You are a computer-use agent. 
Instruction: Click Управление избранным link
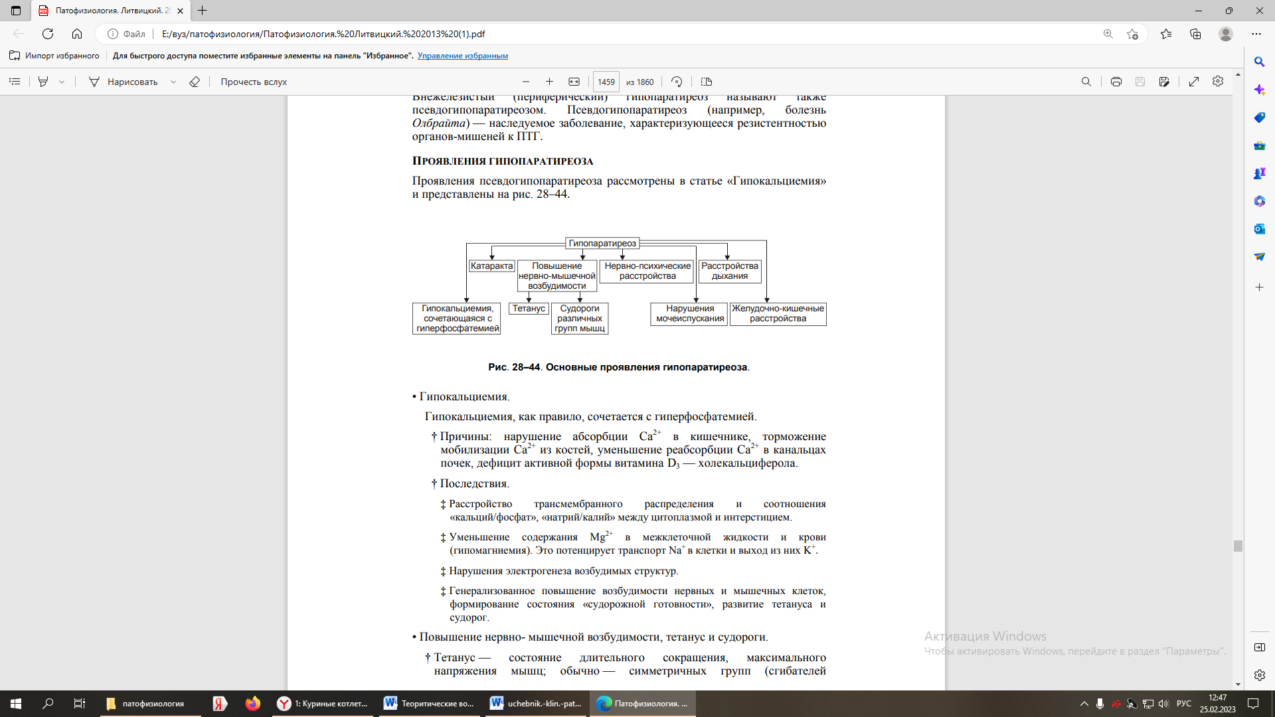(x=463, y=56)
